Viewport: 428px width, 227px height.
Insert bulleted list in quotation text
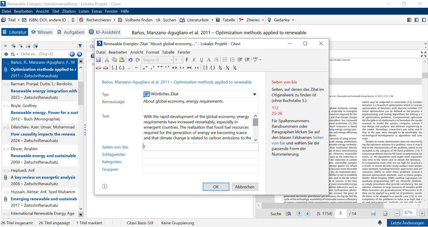pos(225,60)
